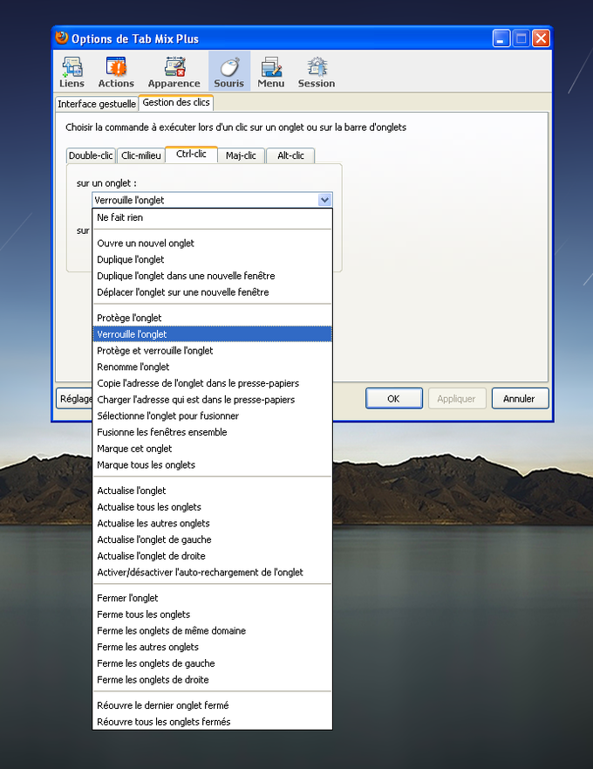Open the Menu options pane
Viewport: 593px width, 769px height.
271,72
